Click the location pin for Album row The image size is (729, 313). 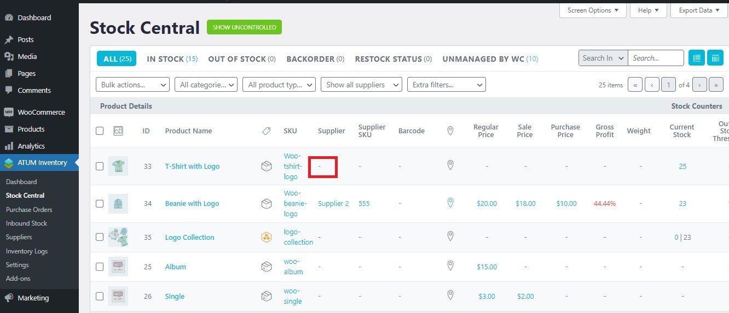pos(450,266)
